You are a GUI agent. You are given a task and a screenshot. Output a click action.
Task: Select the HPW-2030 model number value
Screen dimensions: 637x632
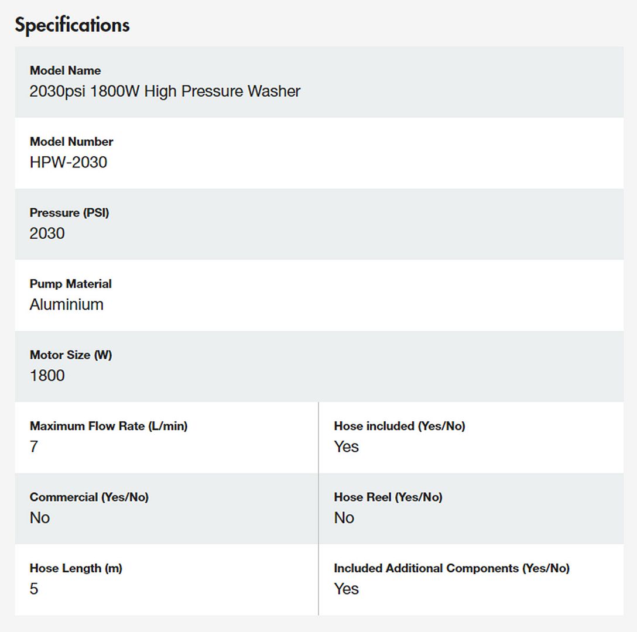68,162
